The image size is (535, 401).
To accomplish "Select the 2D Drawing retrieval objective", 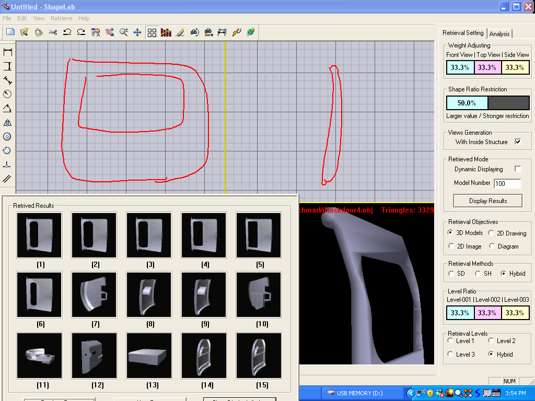I will [x=491, y=233].
